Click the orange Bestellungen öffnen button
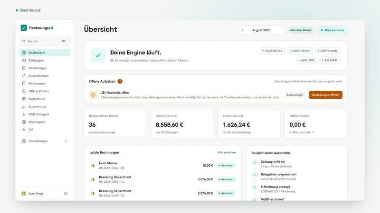The height and width of the screenshot is (213, 380). (x=325, y=95)
